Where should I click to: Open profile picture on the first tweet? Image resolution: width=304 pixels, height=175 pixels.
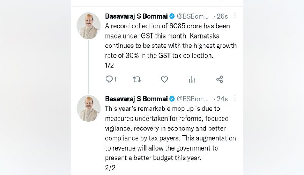[88, 26]
